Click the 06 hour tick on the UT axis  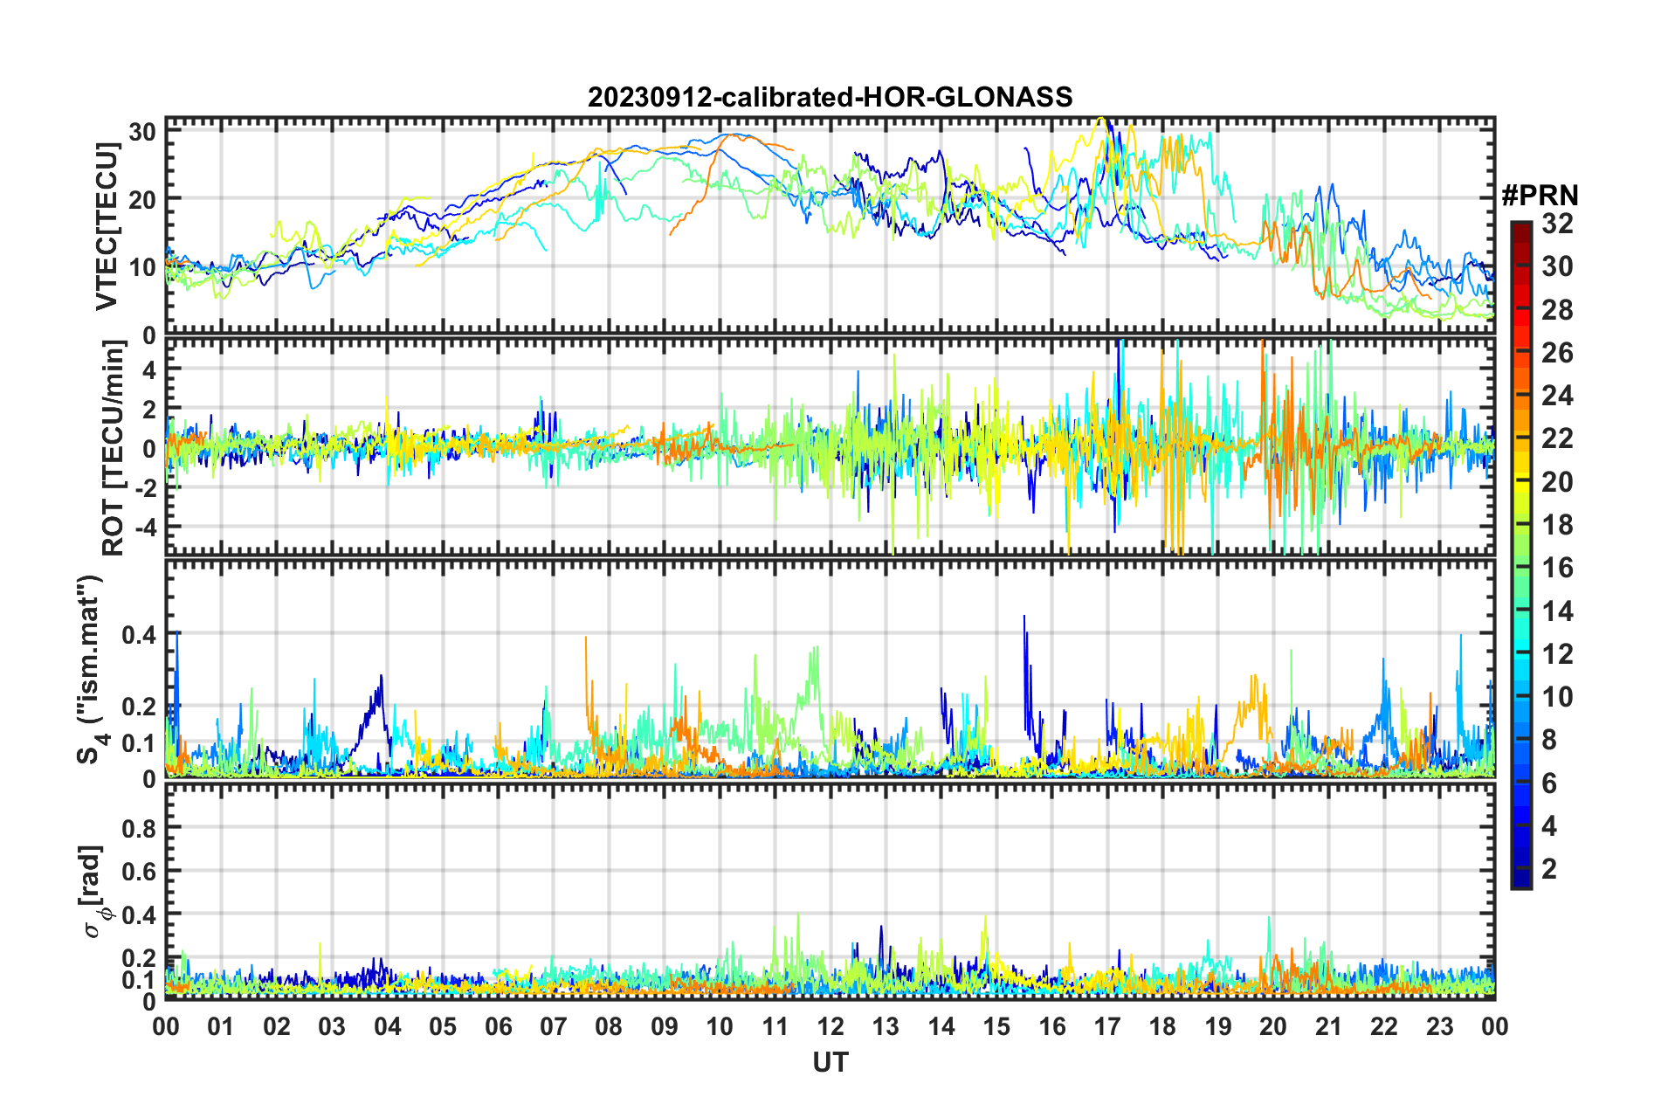(x=498, y=1025)
